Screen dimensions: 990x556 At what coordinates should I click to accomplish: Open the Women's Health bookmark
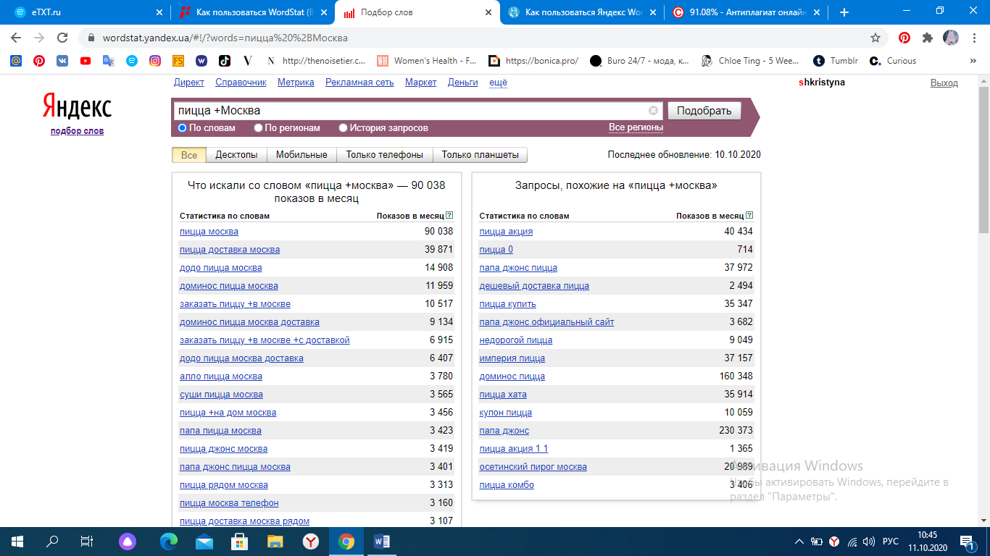point(428,61)
